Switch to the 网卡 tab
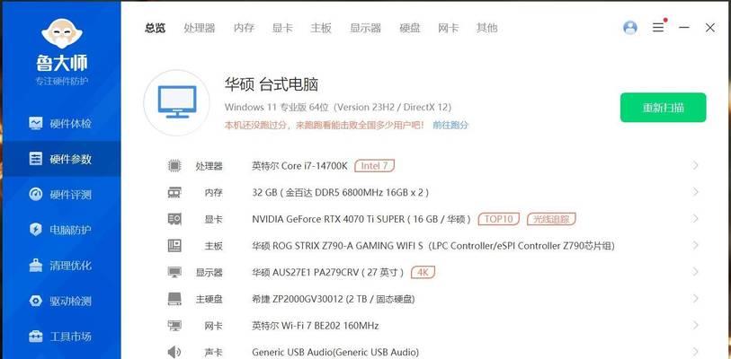731x359 pixels. tap(448, 28)
